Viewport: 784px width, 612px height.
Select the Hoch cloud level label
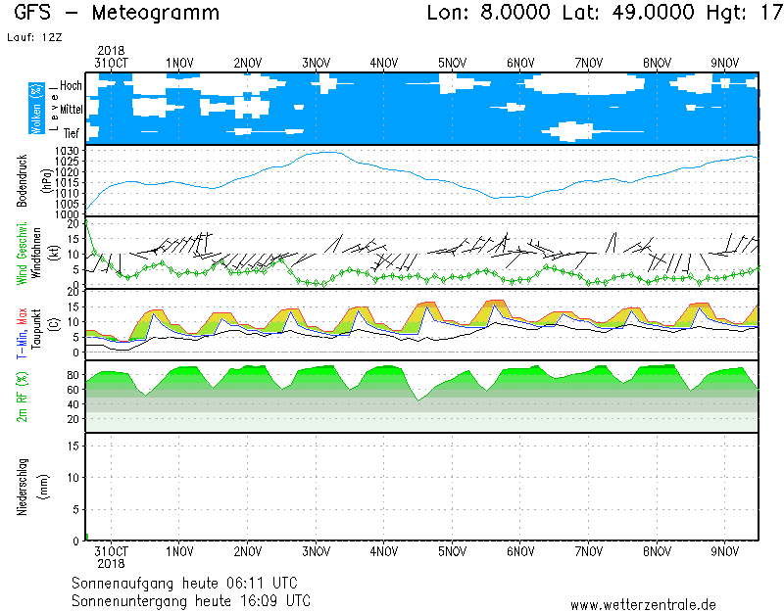(x=71, y=86)
